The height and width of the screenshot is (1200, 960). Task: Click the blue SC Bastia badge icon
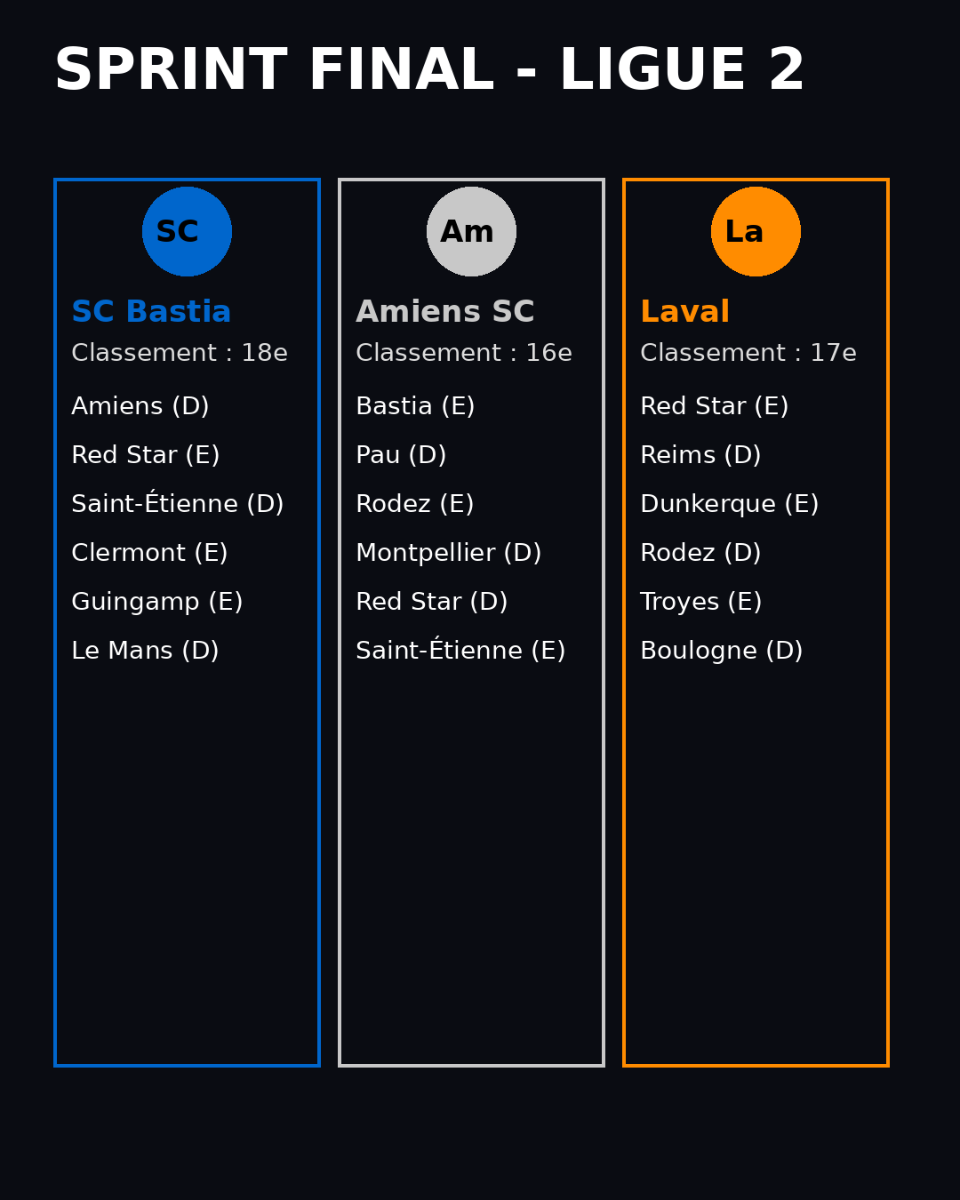[187, 231]
